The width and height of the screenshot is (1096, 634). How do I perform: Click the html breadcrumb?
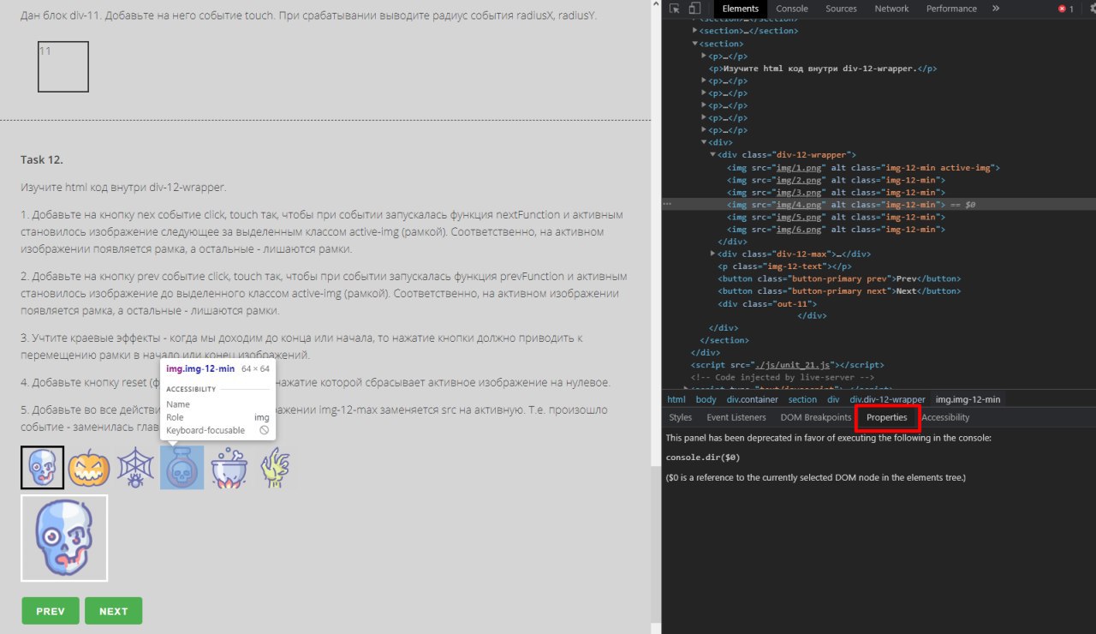coord(676,399)
